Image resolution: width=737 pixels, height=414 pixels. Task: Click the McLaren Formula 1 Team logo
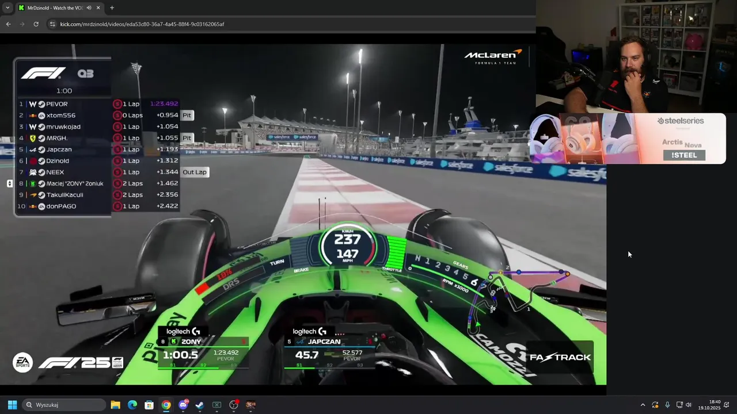pos(493,56)
